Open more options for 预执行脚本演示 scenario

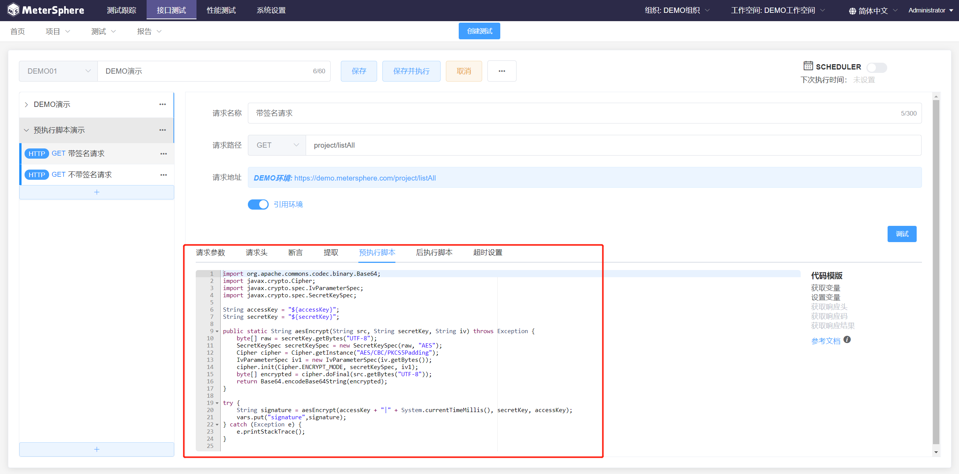click(162, 130)
